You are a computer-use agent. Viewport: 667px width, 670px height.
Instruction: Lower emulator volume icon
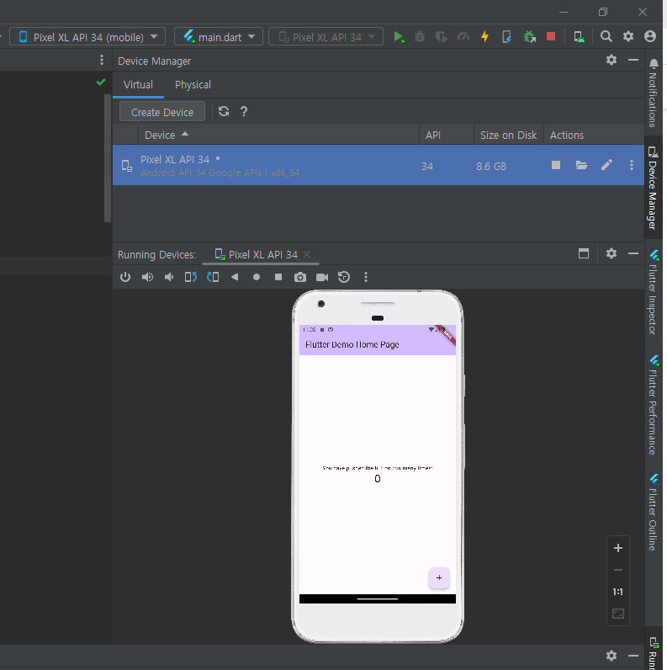pyautogui.click(x=169, y=277)
